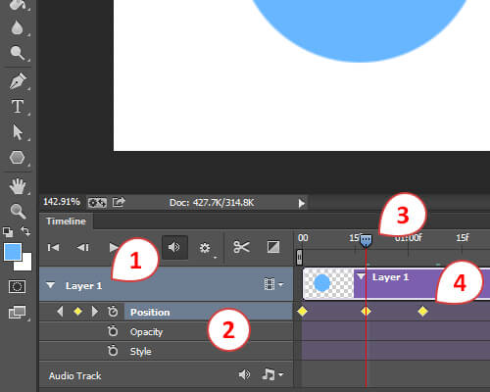This screenshot has height=392, width=490.
Task: Select the Dodge tool in the toolbar
Action: coord(17,53)
